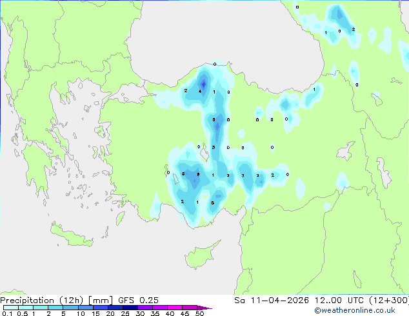Click the '12..00 UTC' time label
Viewport: 409px width, 316px height.
tap(339, 301)
